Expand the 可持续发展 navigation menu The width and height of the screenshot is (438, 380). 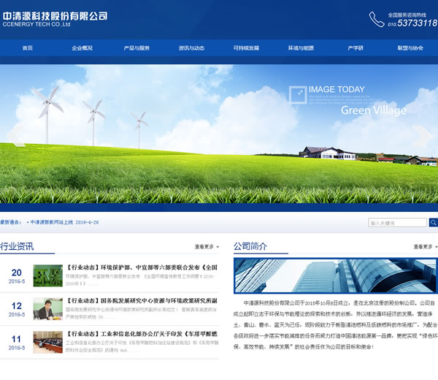[x=246, y=48]
